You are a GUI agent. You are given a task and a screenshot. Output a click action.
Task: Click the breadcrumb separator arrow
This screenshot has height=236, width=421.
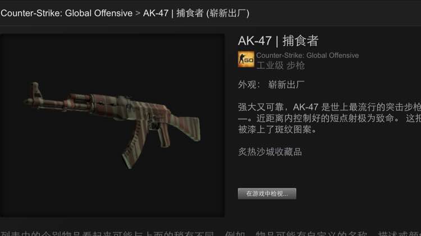(x=138, y=13)
